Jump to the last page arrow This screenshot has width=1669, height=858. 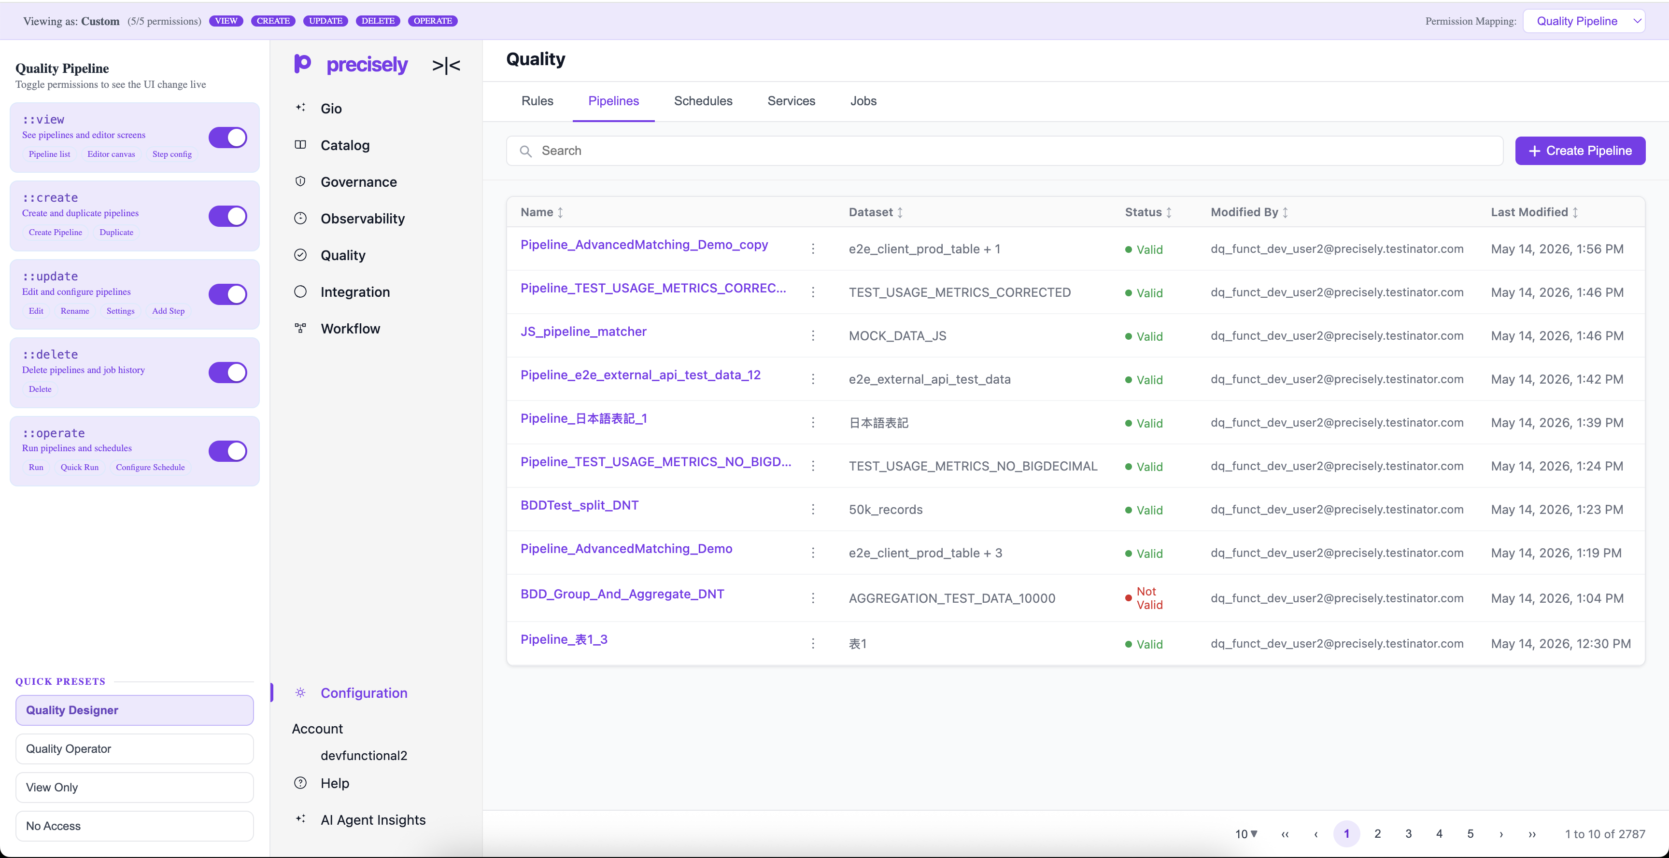1532,834
